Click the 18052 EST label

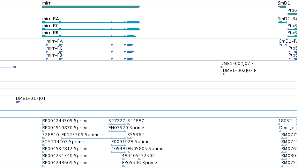coord(285,121)
